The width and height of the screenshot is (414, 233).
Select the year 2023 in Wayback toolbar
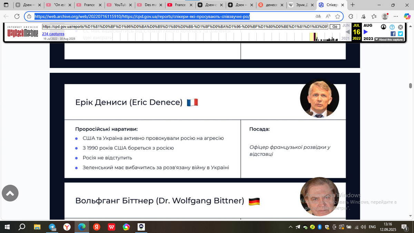pyautogui.click(x=368, y=39)
